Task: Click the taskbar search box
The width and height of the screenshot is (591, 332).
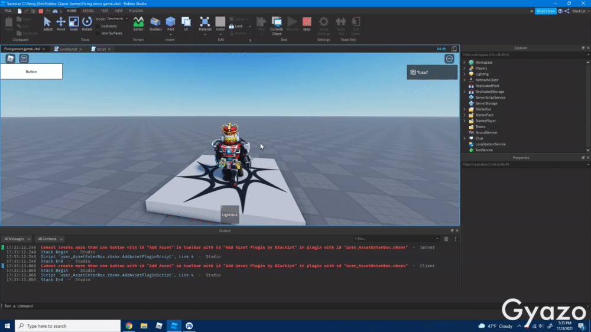Action: [x=68, y=326]
